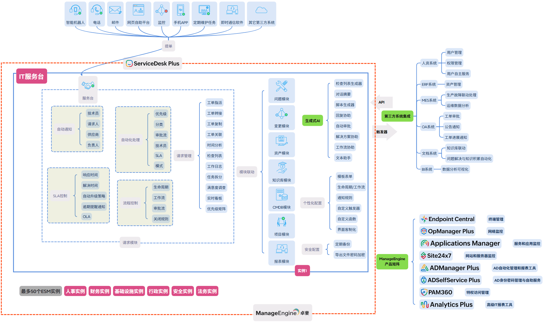543x322 pixels.
Task: Click the 工单指派 request management item
Action: click(214, 103)
